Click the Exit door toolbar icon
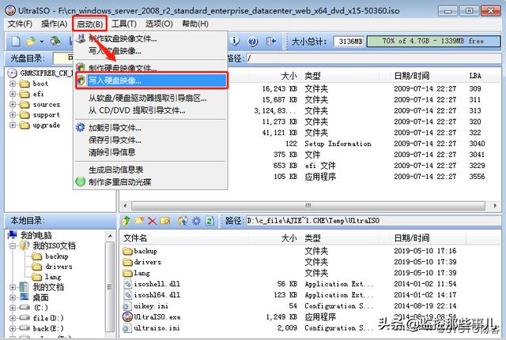Image resolution: width=506 pixels, height=340 pixels. pos(270,41)
